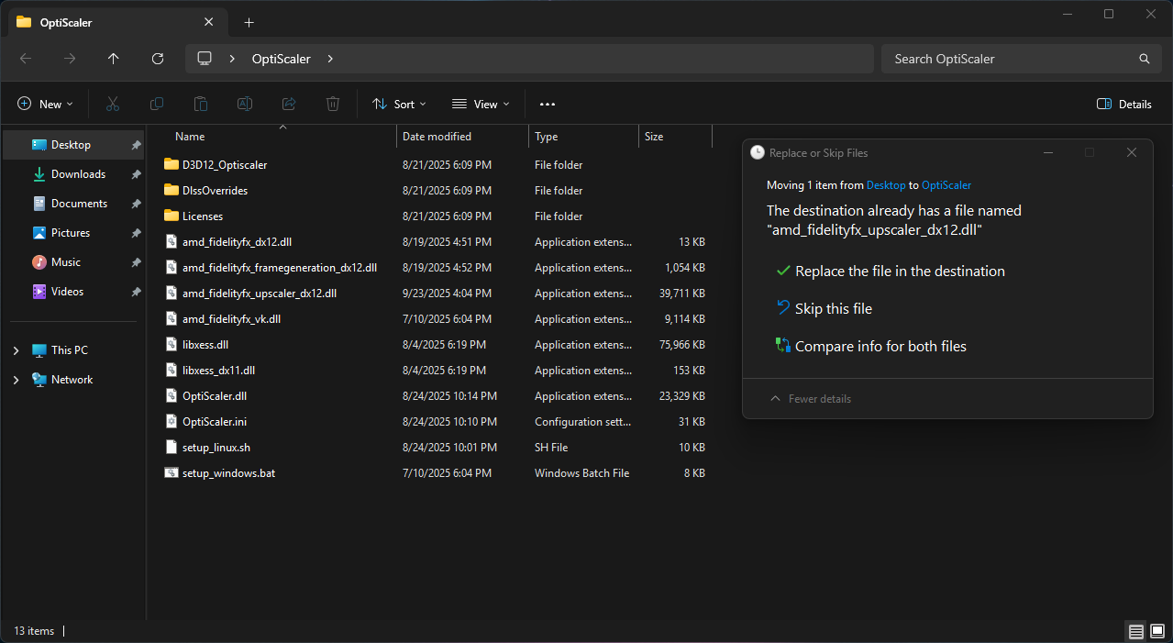Click the search magnifier icon

coord(1145,59)
